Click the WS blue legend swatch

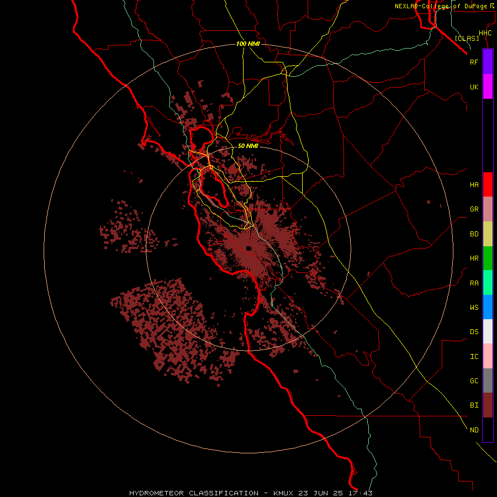488,307
